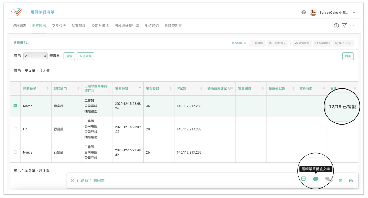This screenshot has width=368, height=198.
Task: Open the SurveyCake account dropdown arrow
Action: coord(354,12)
